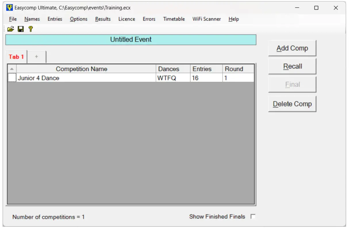Switch to Tab 1
The image size is (349, 229).
(16, 57)
